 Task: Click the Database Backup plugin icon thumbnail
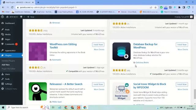(x=122, y=52)
